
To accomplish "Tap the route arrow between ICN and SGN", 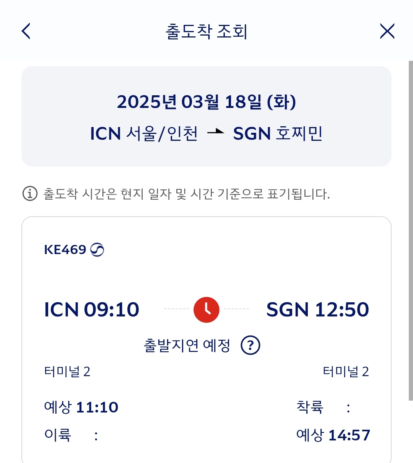I will (x=215, y=132).
